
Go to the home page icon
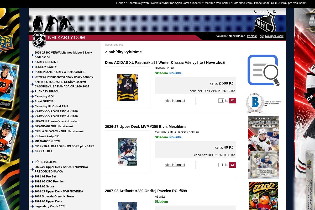255,12
